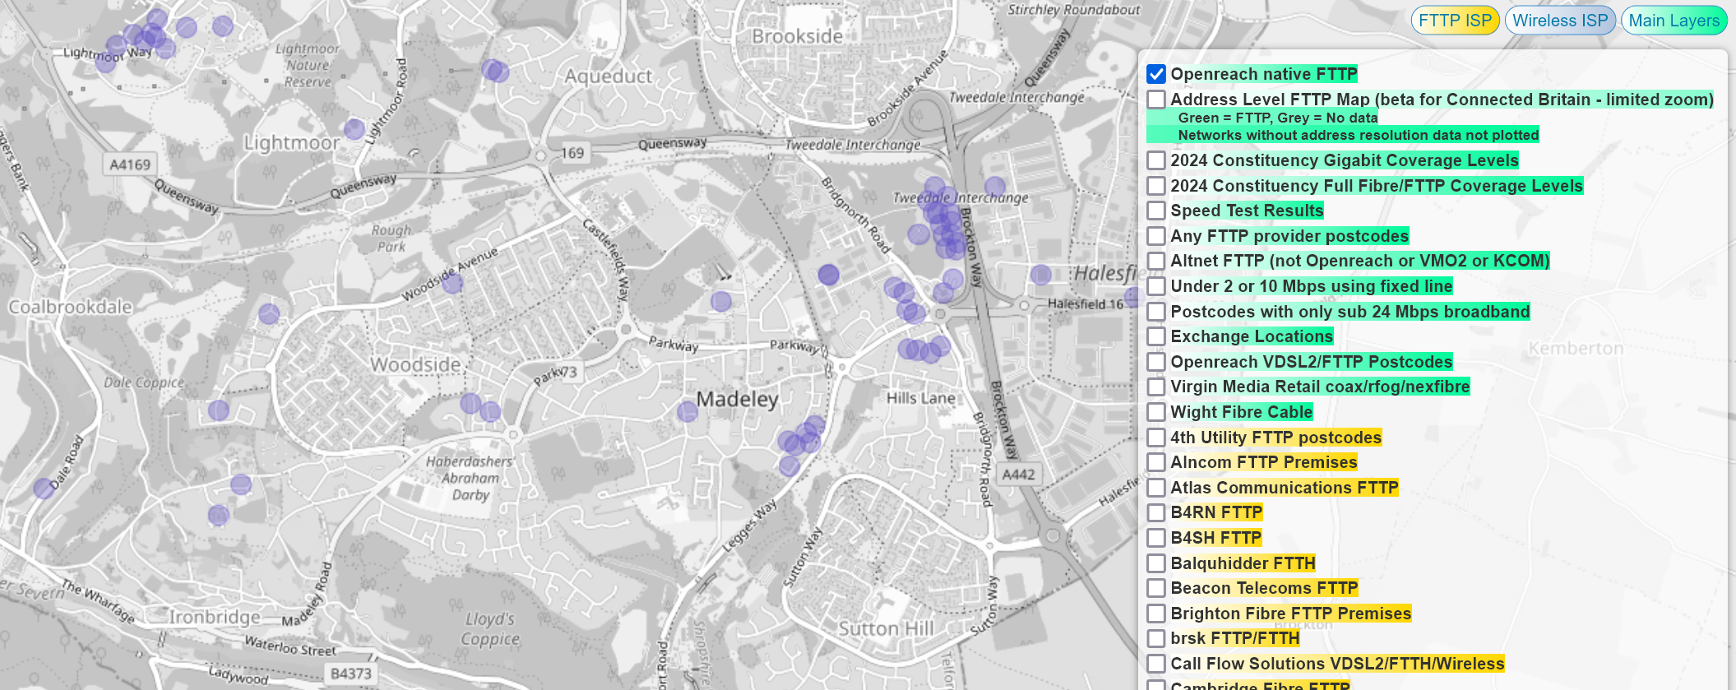The image size is (1736, 690).
Task: Uncheck the Openreach native FTTP layer
Action: coord(1156,74)
